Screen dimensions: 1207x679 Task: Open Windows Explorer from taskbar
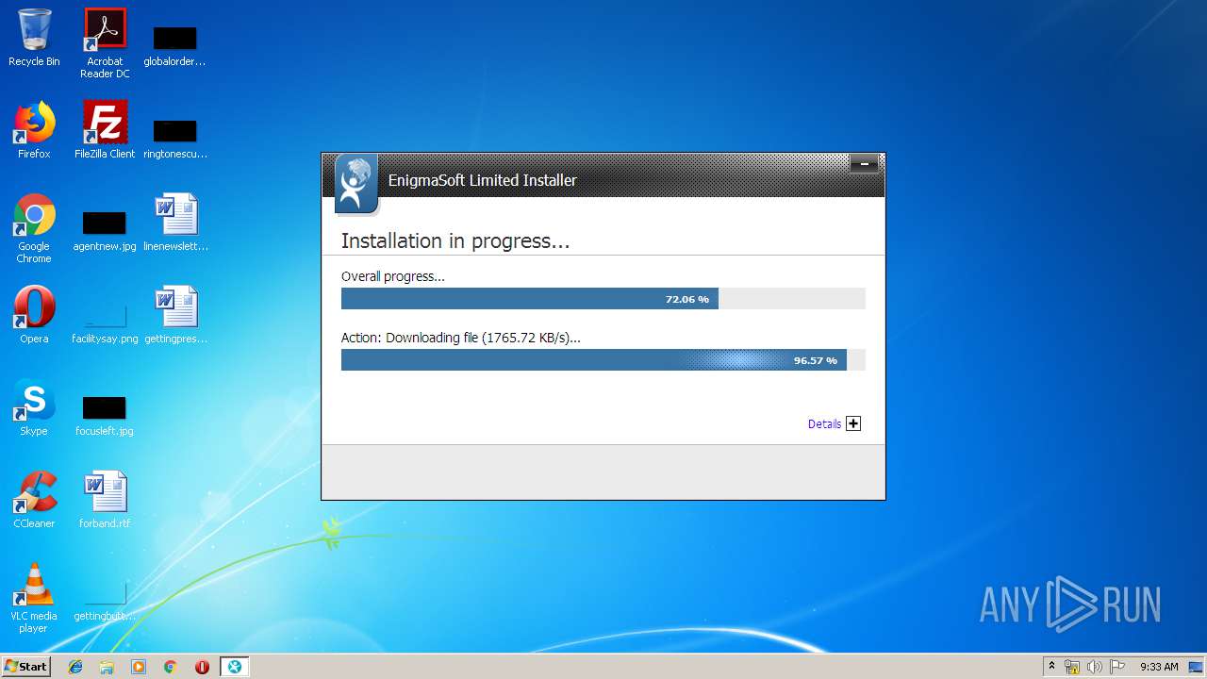click(x=107, y=667)
